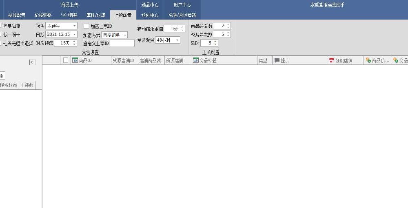Switch to the 属性/过滤 tab
The image size is (408, 208).
click(x=96, y=15)
